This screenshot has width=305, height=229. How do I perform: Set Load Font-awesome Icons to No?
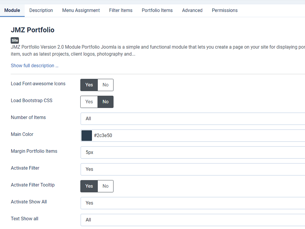tap(105, 85)
